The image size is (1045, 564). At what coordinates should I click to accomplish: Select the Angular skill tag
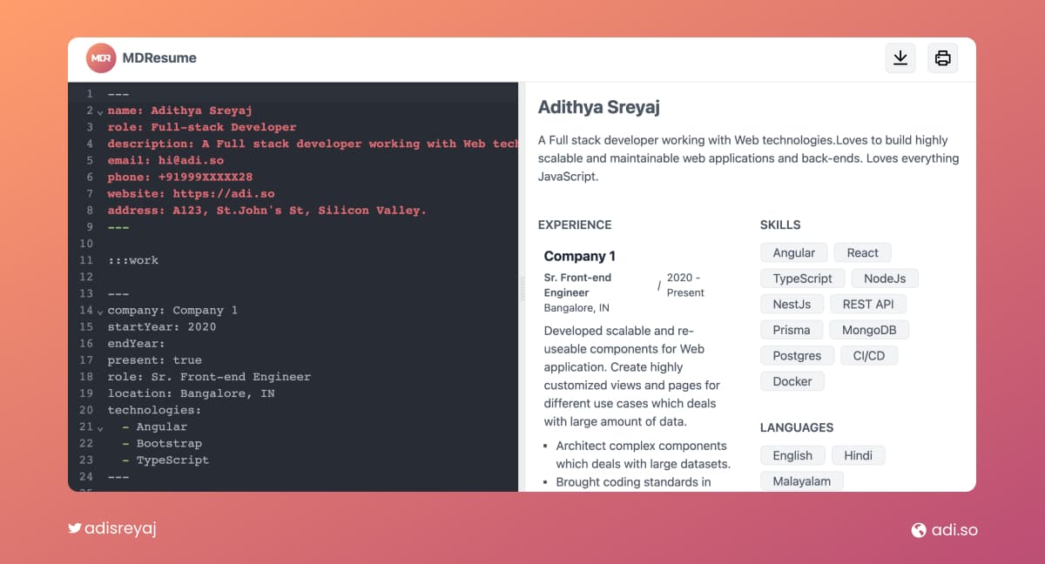(793, 252)
